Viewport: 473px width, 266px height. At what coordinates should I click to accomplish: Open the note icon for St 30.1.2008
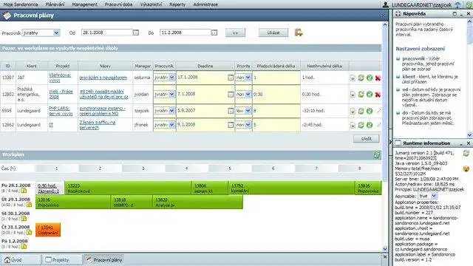(24, 219)
